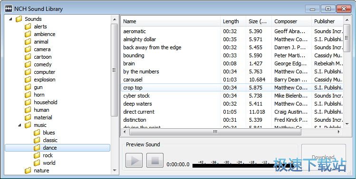Image resolution: width=356 pixels, height=179 pixels.
Task: Open the human folder icon
Action: 28,110
